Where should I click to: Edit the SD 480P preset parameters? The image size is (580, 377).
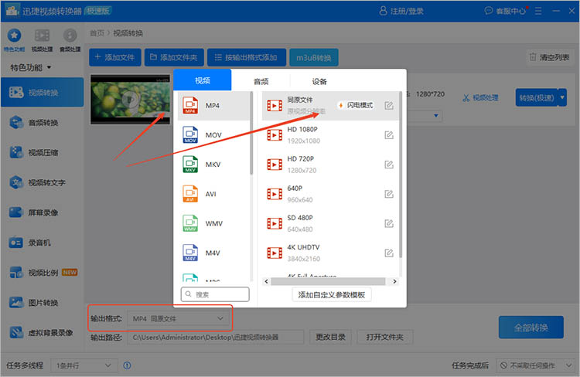click(389, 223)
